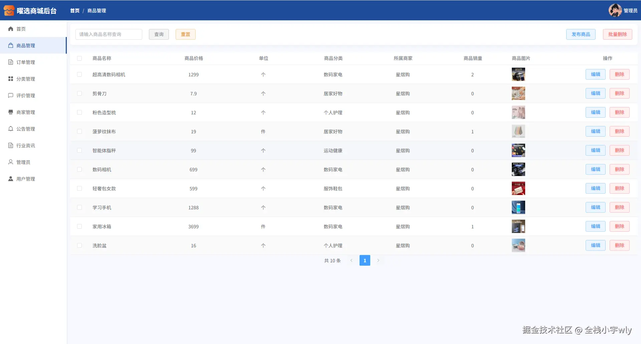The height and width of the screenshot is (344, 641).
Task: Tick the 家用冰箱 row checkbox
Action: [79, 226]
